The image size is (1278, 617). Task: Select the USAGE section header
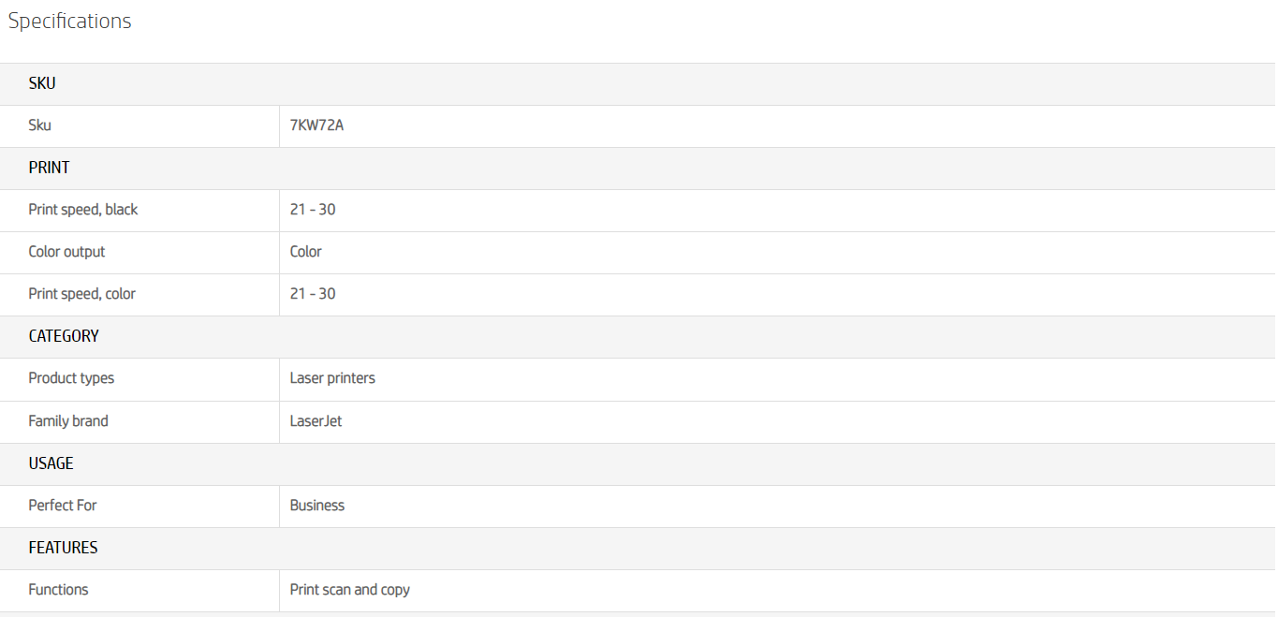tap(51, 463)
